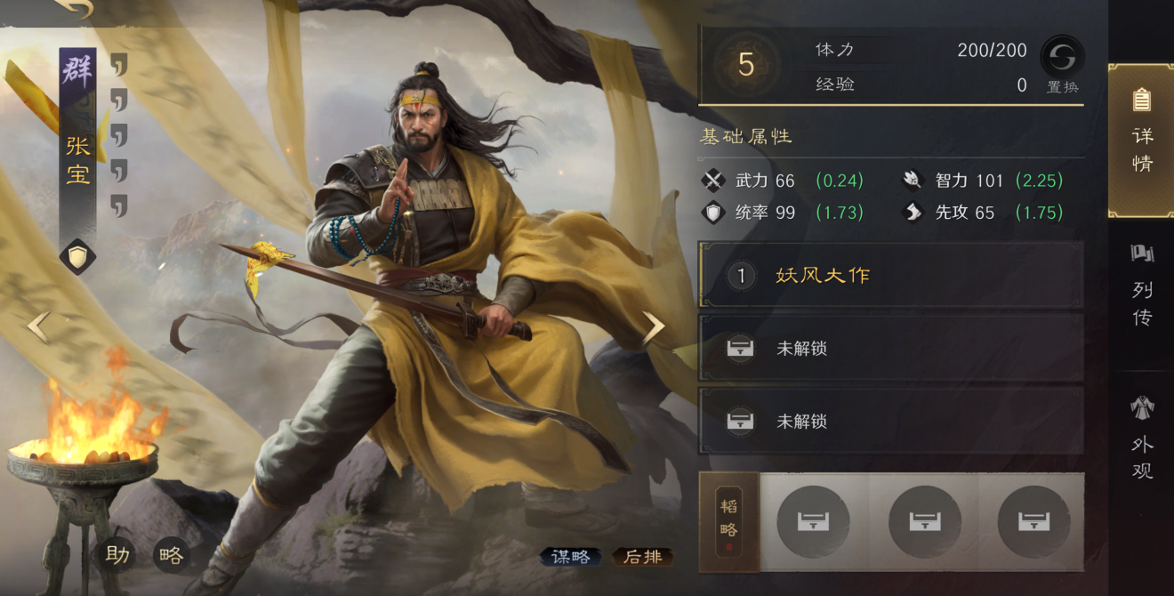The image size is (1174, 596).
Task: Select the middle empty 韬略 slot
Action: [x=925, y=521]
